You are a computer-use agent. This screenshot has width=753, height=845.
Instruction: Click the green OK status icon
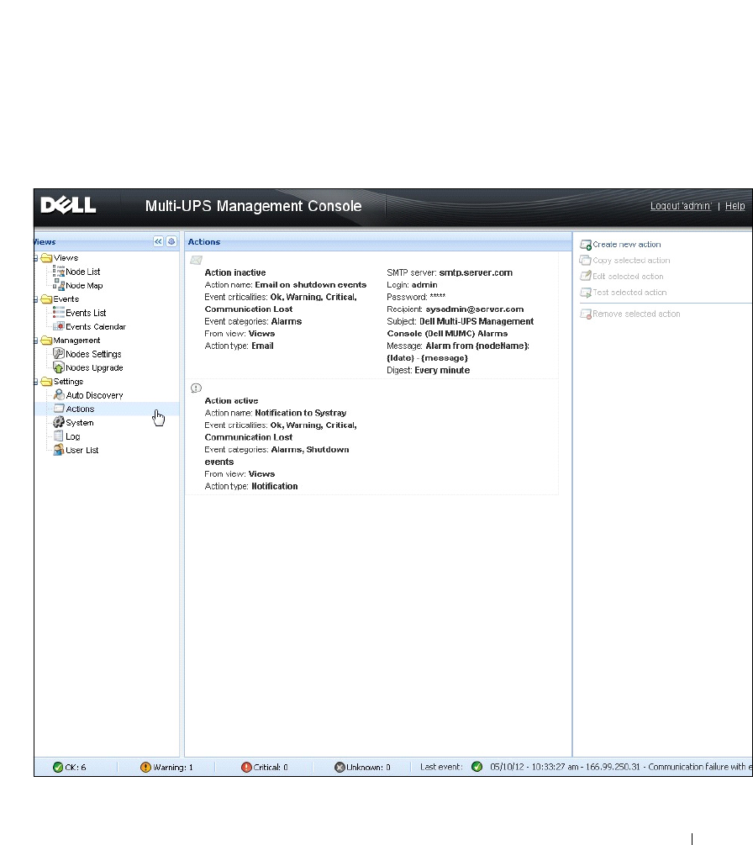(58, 767)
